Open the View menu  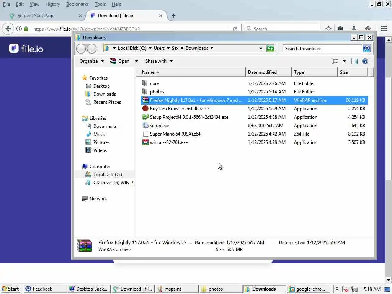(x=34, y=4)
